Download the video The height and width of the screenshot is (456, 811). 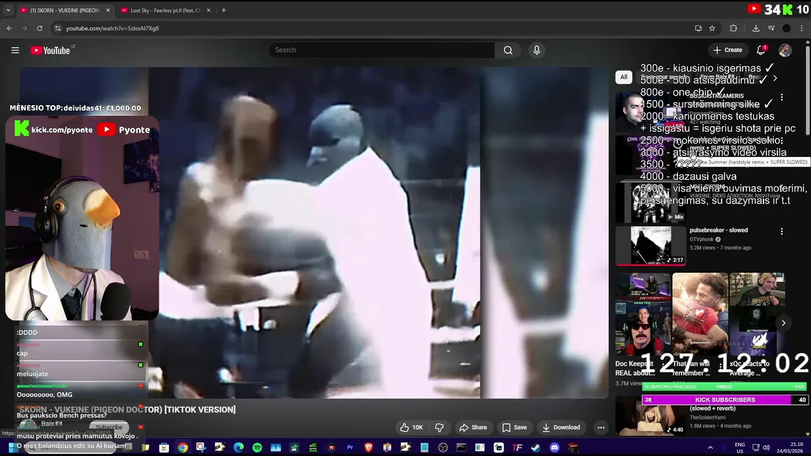click(561, 427)
